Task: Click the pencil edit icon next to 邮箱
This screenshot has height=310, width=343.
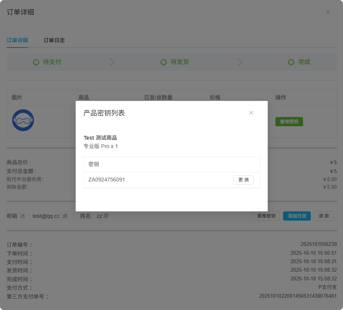Action: [x=23, y=216]
